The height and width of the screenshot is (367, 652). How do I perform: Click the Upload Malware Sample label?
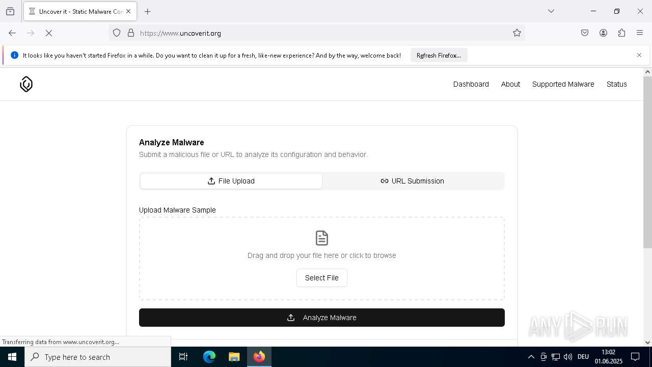click(x=177, y=210)
